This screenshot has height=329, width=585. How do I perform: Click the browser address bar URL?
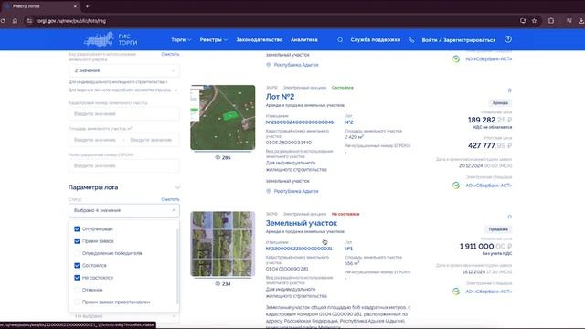71,21
